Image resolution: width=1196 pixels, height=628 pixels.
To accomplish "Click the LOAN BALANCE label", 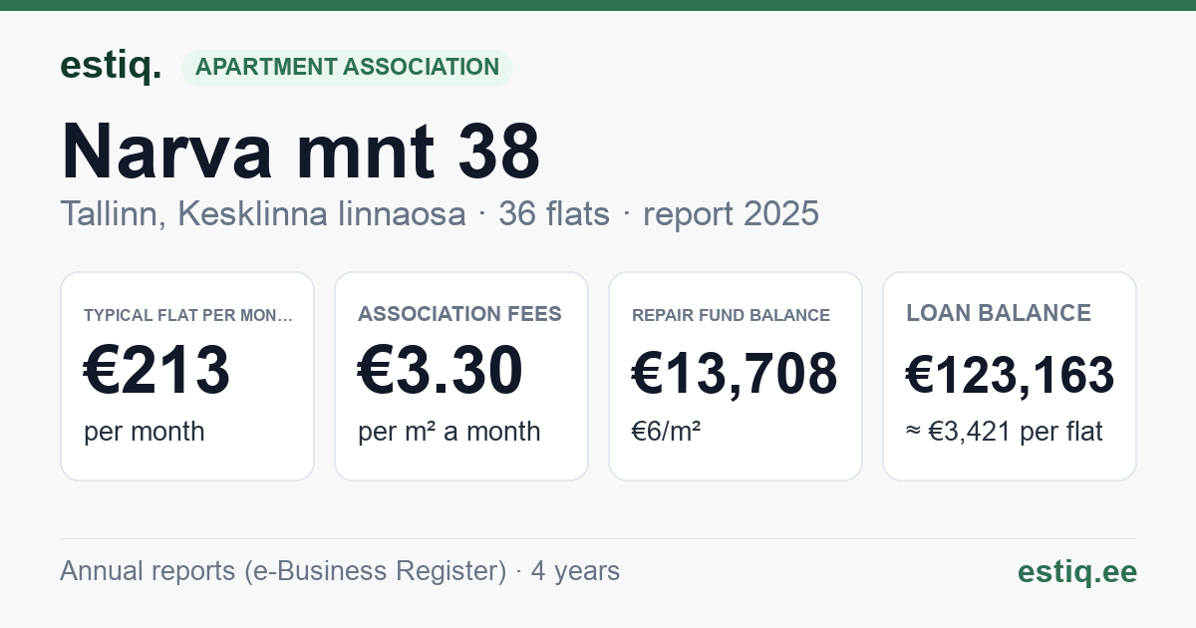I will (999, 313).
